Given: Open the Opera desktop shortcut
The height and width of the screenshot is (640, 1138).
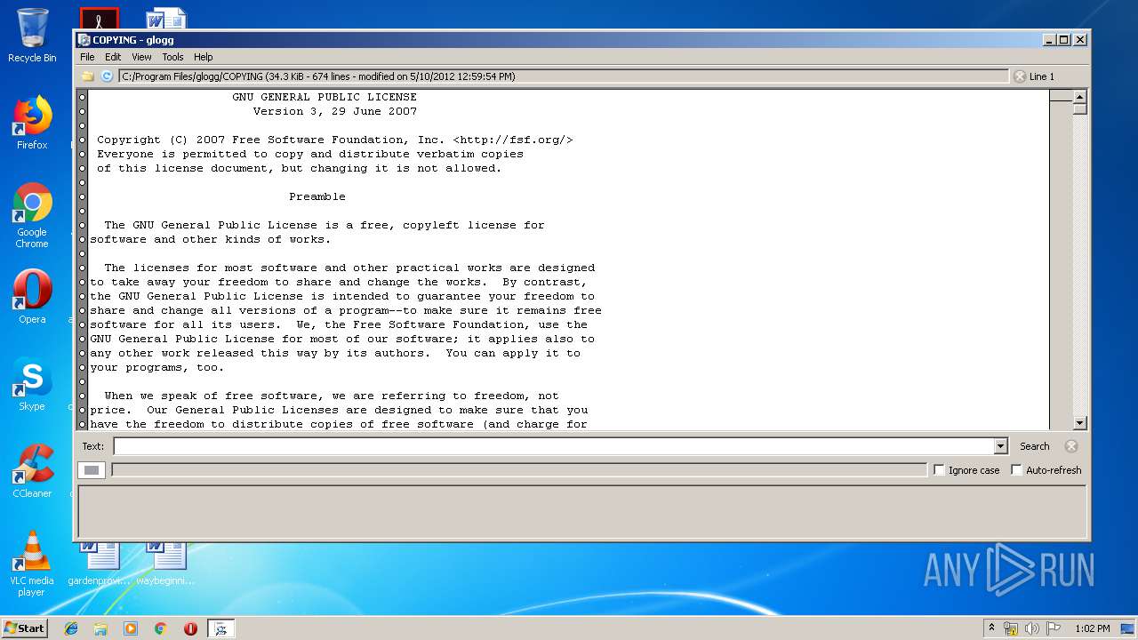Looking at the screenshot, I should coord(32,297).
